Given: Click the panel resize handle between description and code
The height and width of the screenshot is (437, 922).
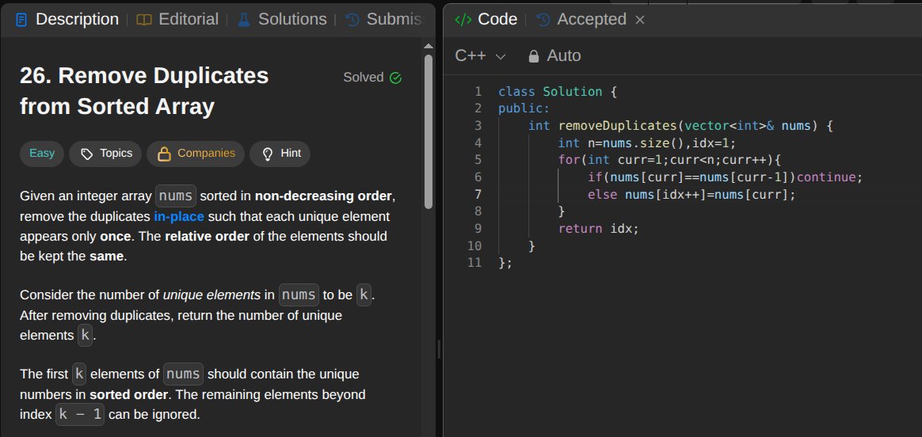Looking at the screenshot, I should coord(440,349).
